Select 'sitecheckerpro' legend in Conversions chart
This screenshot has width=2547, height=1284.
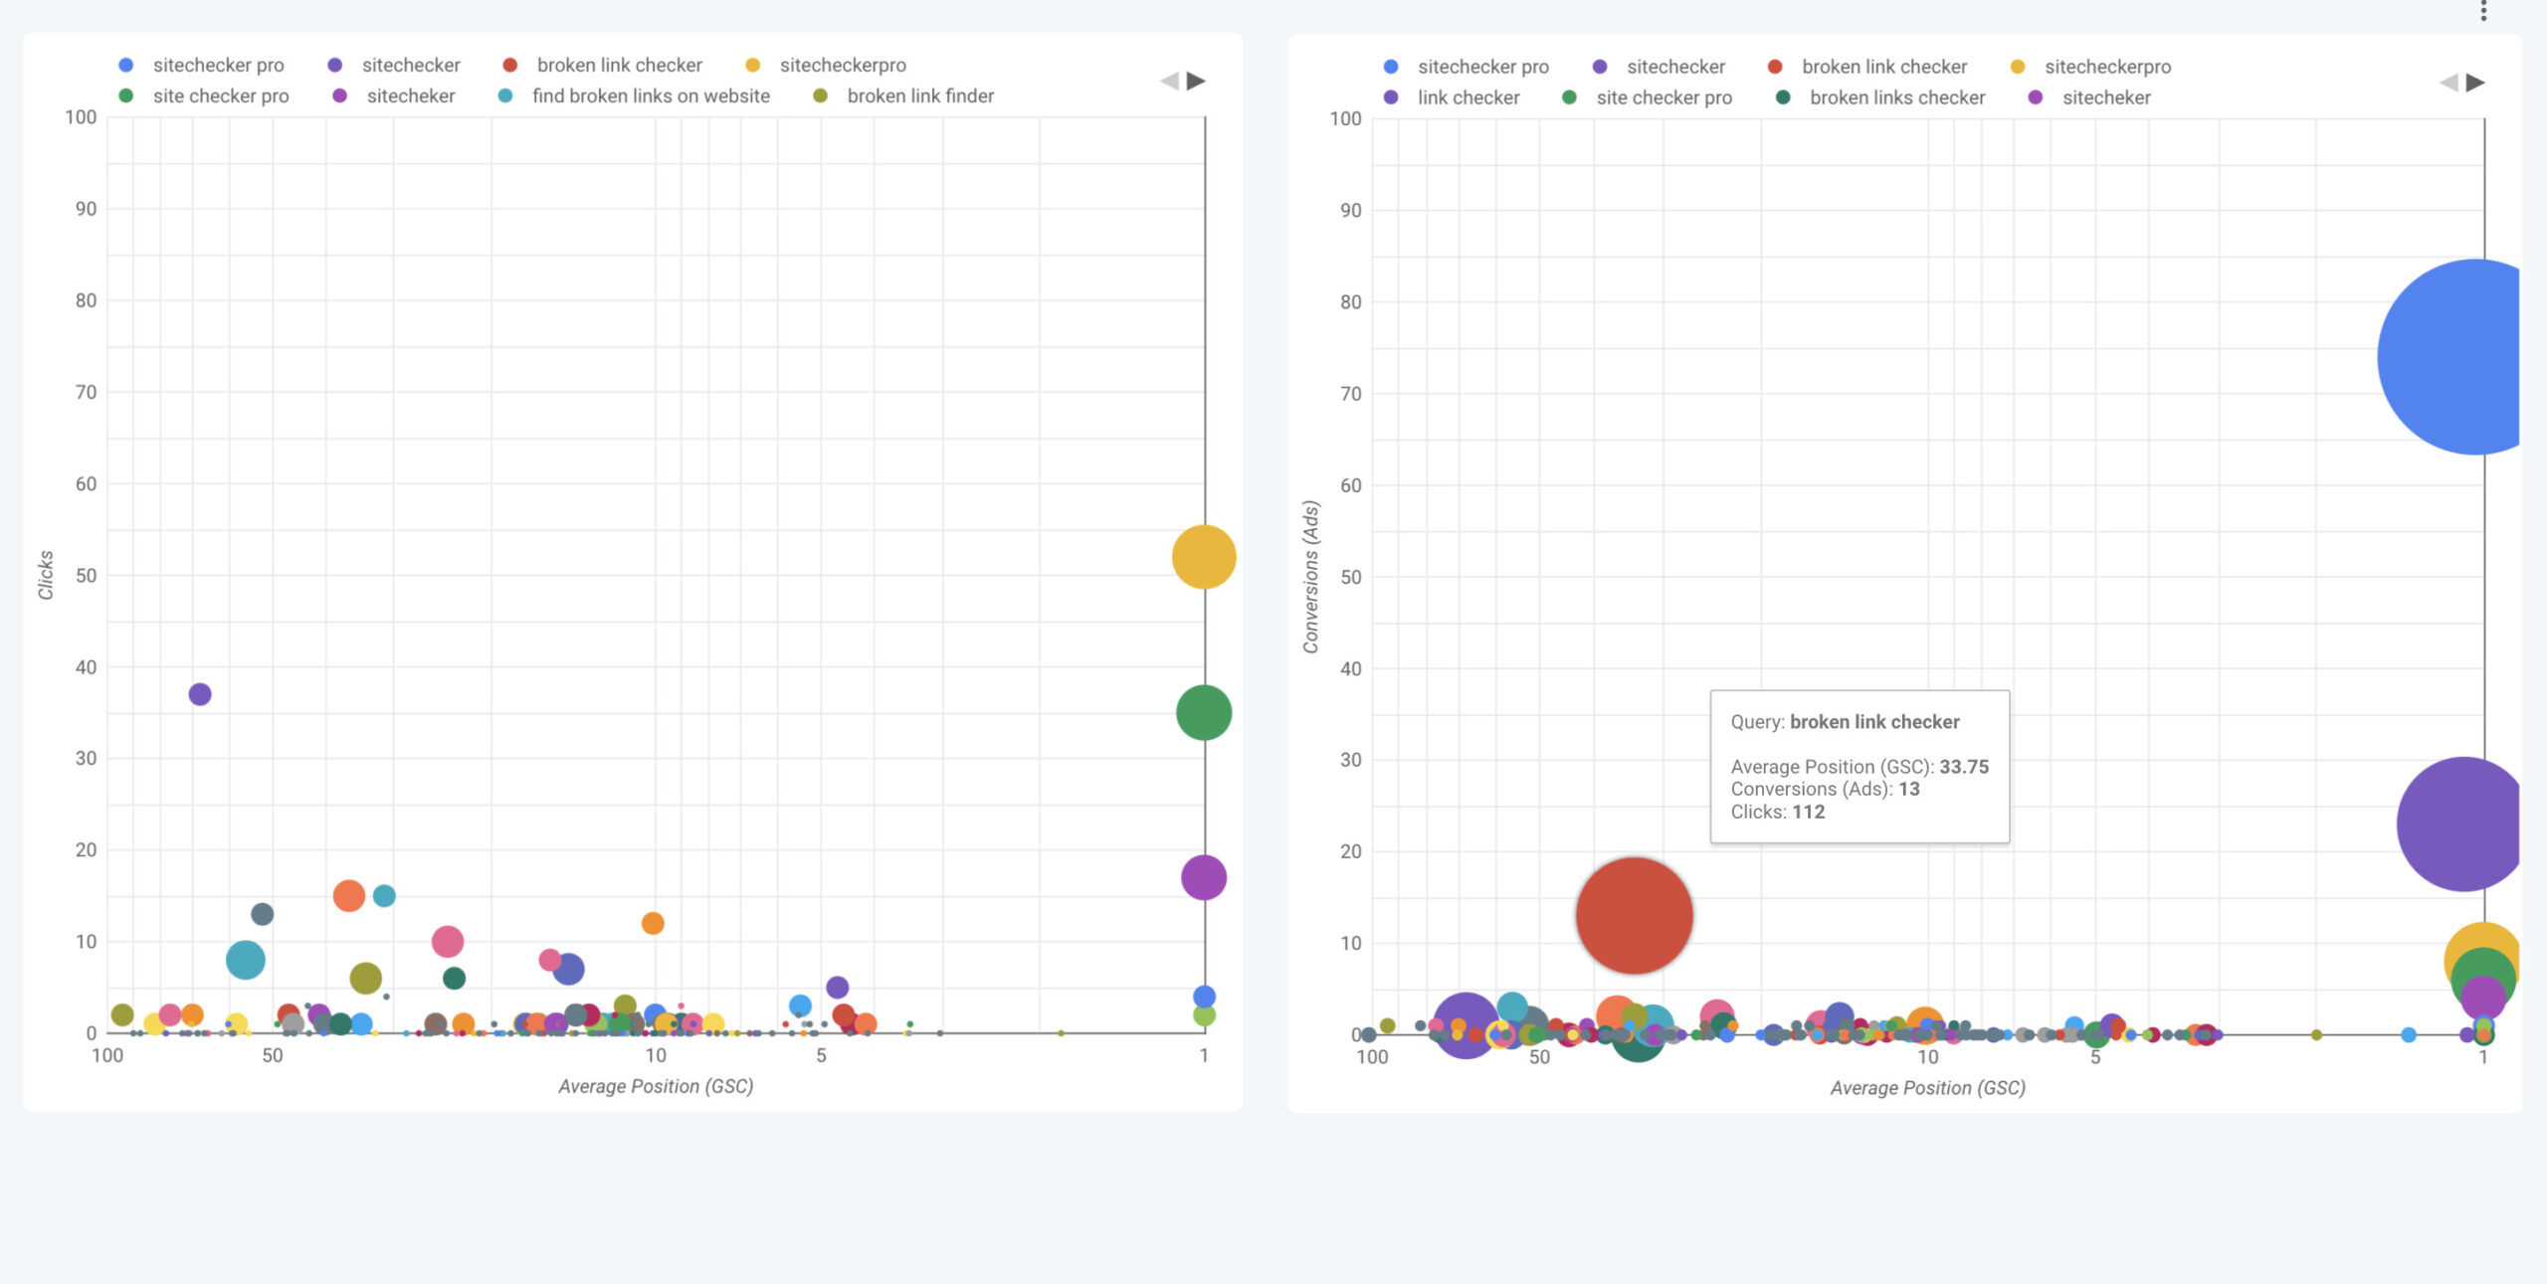(2091, 67)
